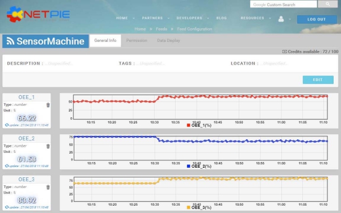Viewport: 341px width, 213px height.
Task: Delete the OEE_1 field with trash icon
Action: click(x=48, y=105)
